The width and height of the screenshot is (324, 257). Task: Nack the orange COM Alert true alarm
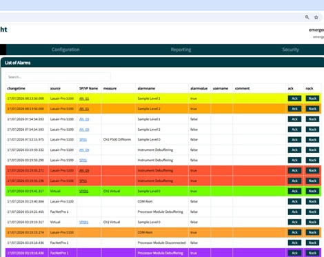pos(312,232)
